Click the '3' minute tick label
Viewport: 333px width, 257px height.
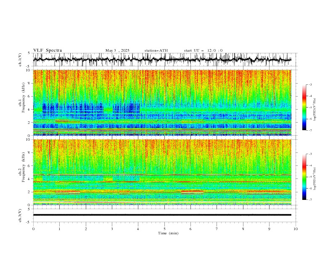[x=112, y=229]
